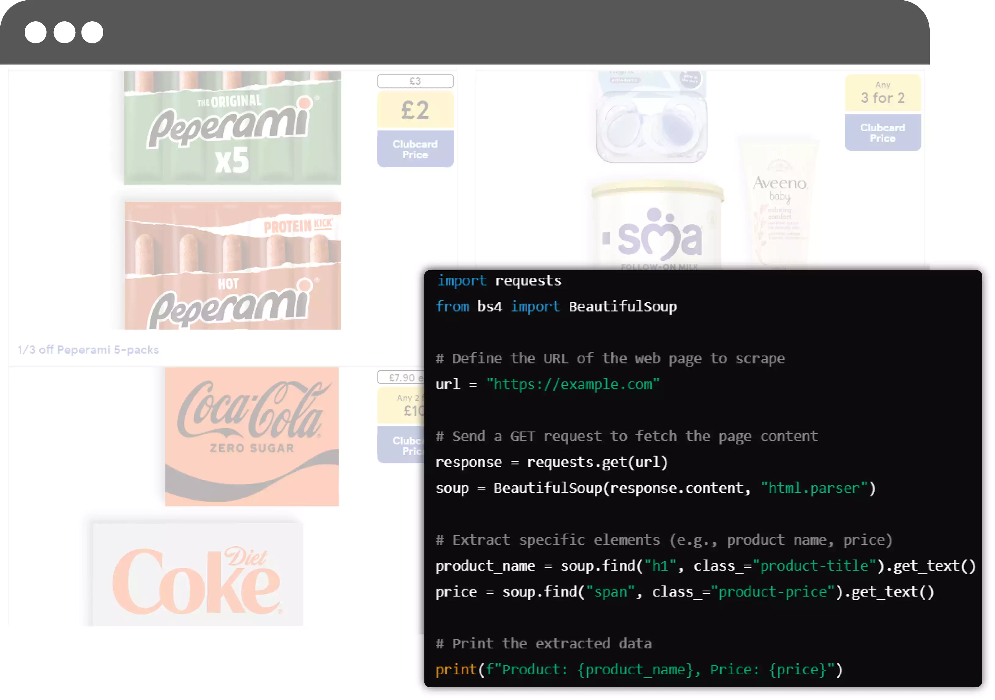
Task: Click the 'Any 2 for £10' offer badge
Action: [401, 406]
